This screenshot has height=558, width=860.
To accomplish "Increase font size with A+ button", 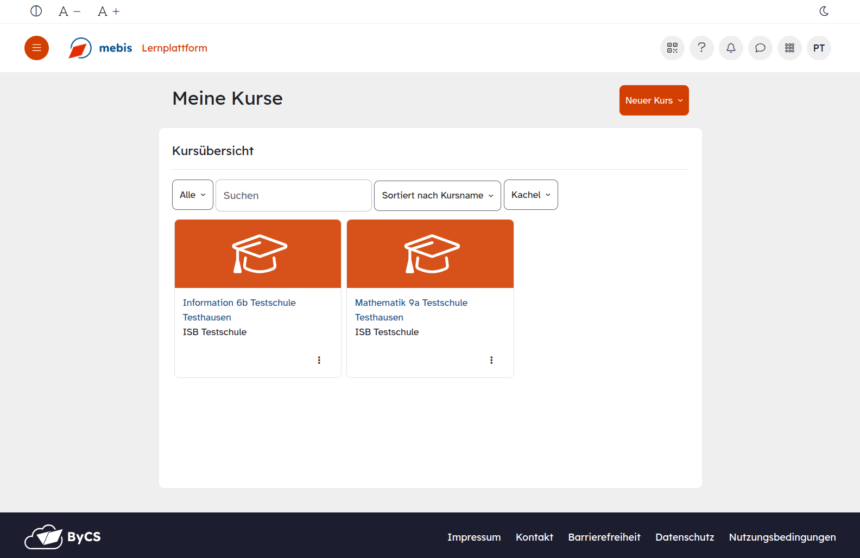I will pyautogui.click(x=109, y=11).
